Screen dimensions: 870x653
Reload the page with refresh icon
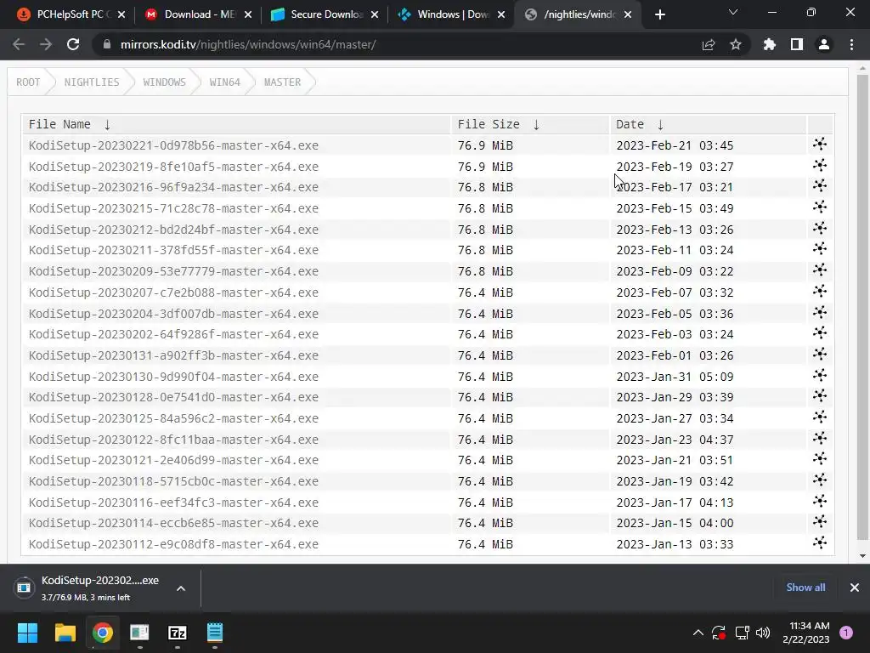(x=73, y=44)
